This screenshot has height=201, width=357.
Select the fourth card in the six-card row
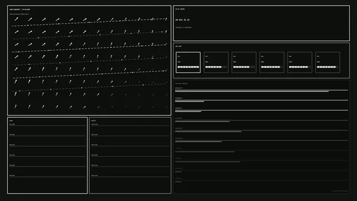(272, 63)
